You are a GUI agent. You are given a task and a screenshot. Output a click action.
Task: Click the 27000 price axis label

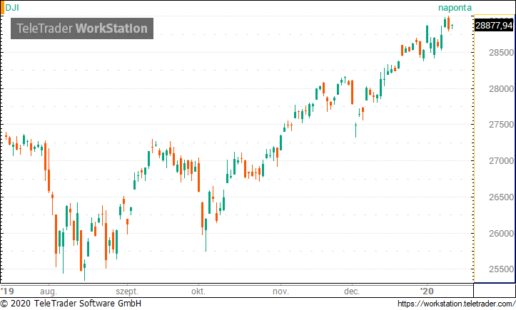click(501, 161)
